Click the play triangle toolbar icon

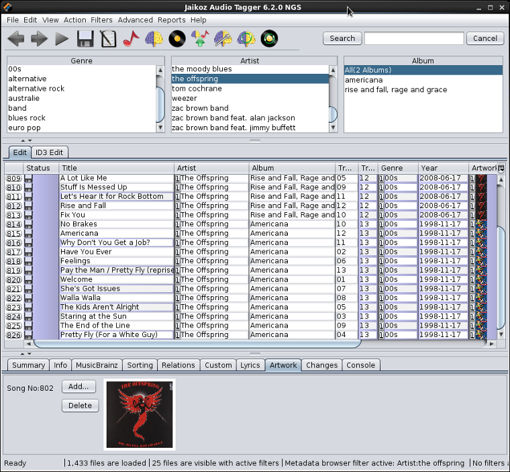pyautogui.click(x=62, y=39)
